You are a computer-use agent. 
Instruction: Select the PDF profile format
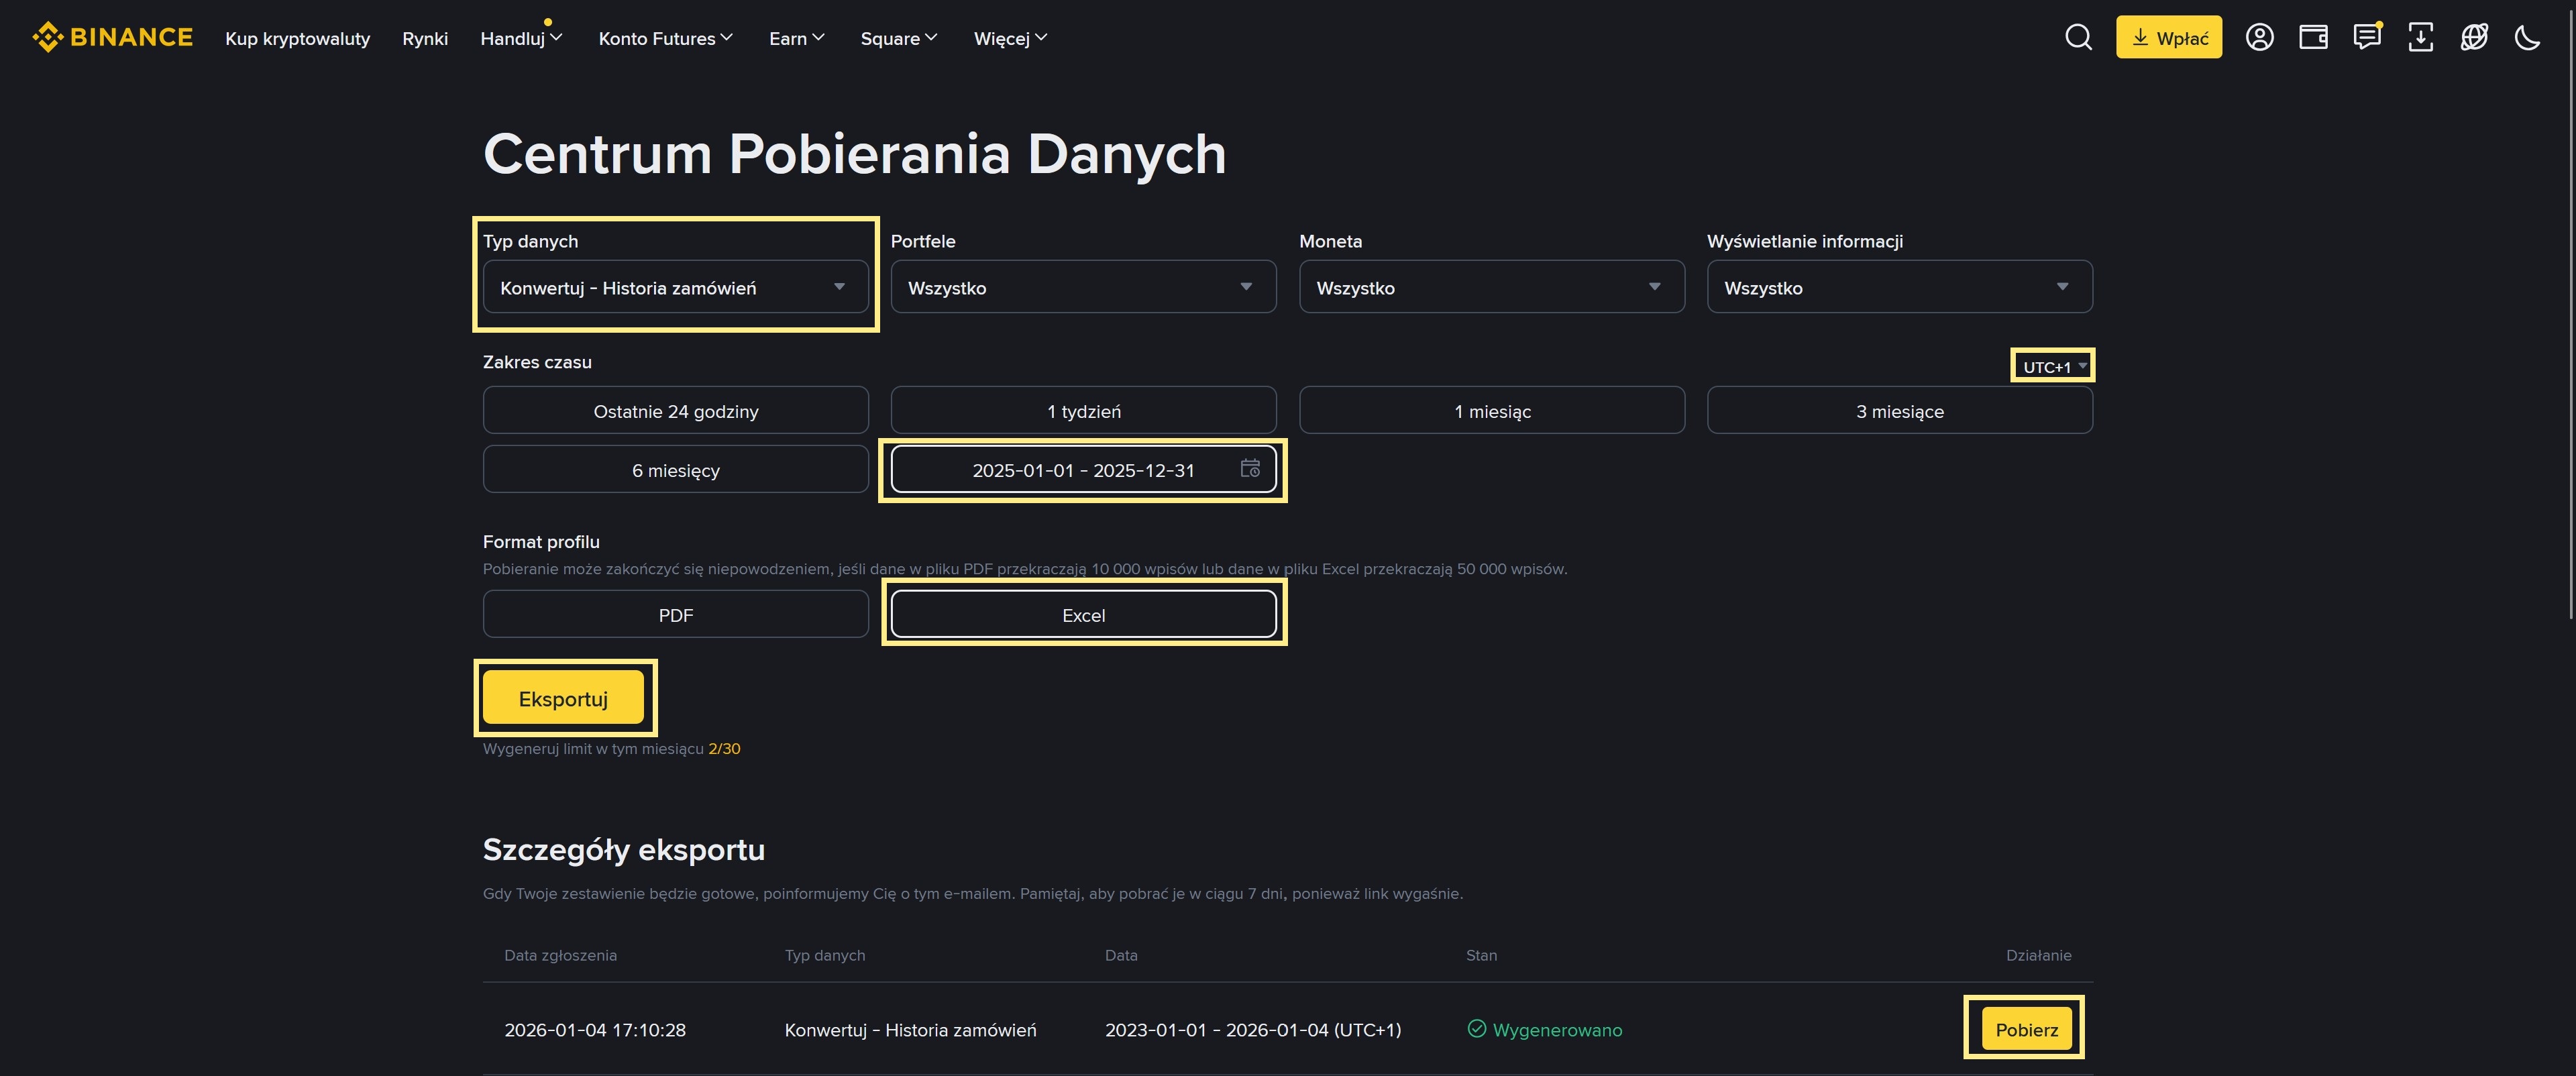tap(676, 614)
